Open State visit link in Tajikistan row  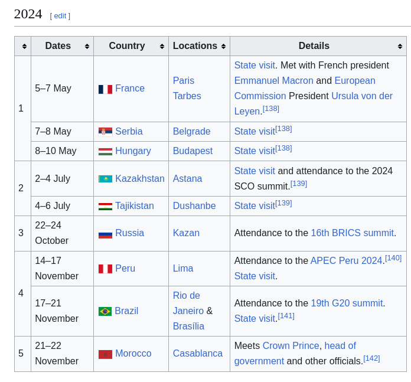tap(255, 205)
